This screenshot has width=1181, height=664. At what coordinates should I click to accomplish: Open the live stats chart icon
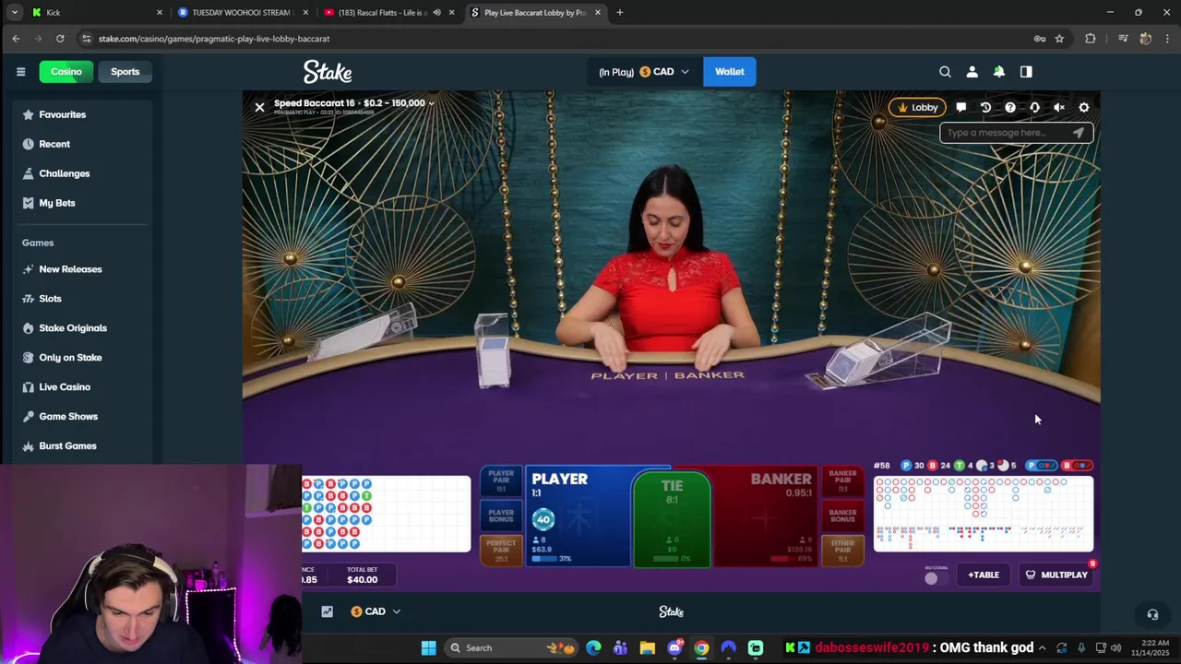pos(327,611)
